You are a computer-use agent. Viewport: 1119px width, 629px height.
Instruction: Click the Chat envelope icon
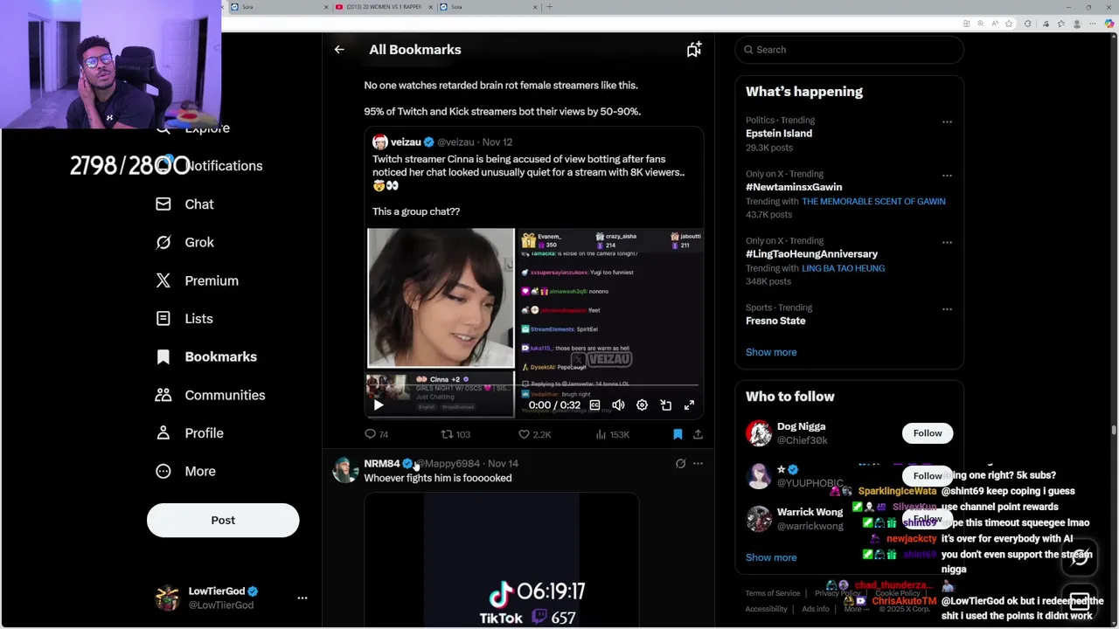[163, 204]
